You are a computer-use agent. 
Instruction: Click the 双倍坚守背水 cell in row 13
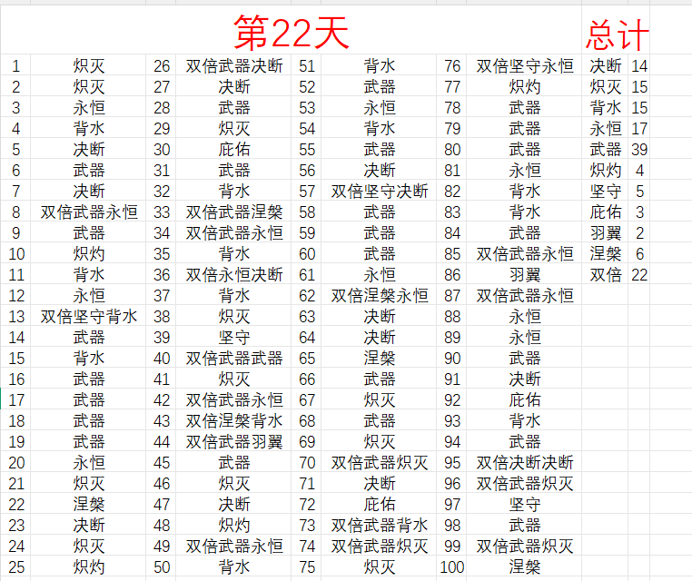click(x=89, y=317)
